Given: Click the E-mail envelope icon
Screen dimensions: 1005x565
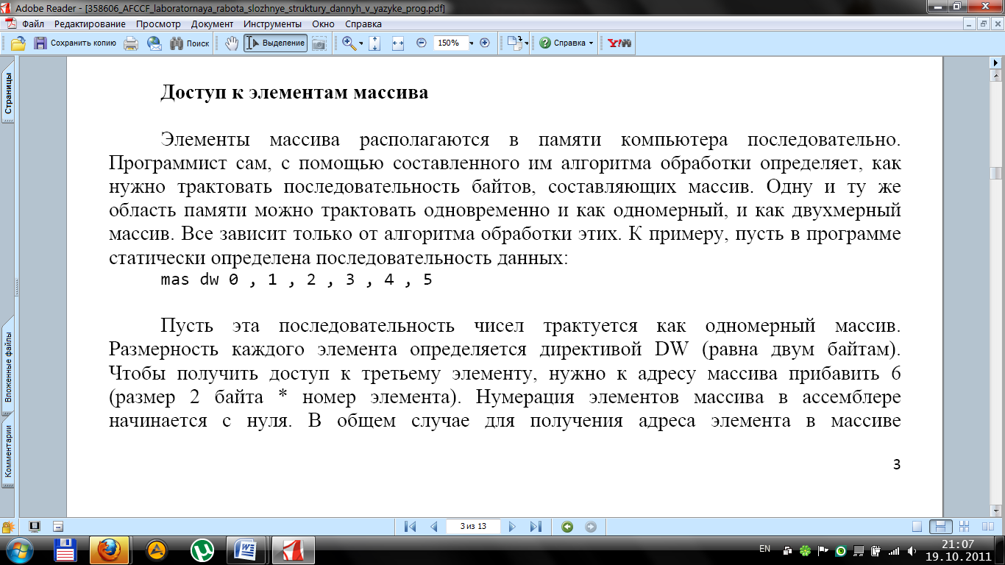Looking at the screenshot, I should pos(155,43).
